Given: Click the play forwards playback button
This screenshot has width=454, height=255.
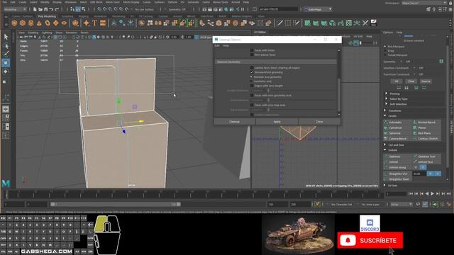Looking at the screenshot, I should tap(432, 193).
